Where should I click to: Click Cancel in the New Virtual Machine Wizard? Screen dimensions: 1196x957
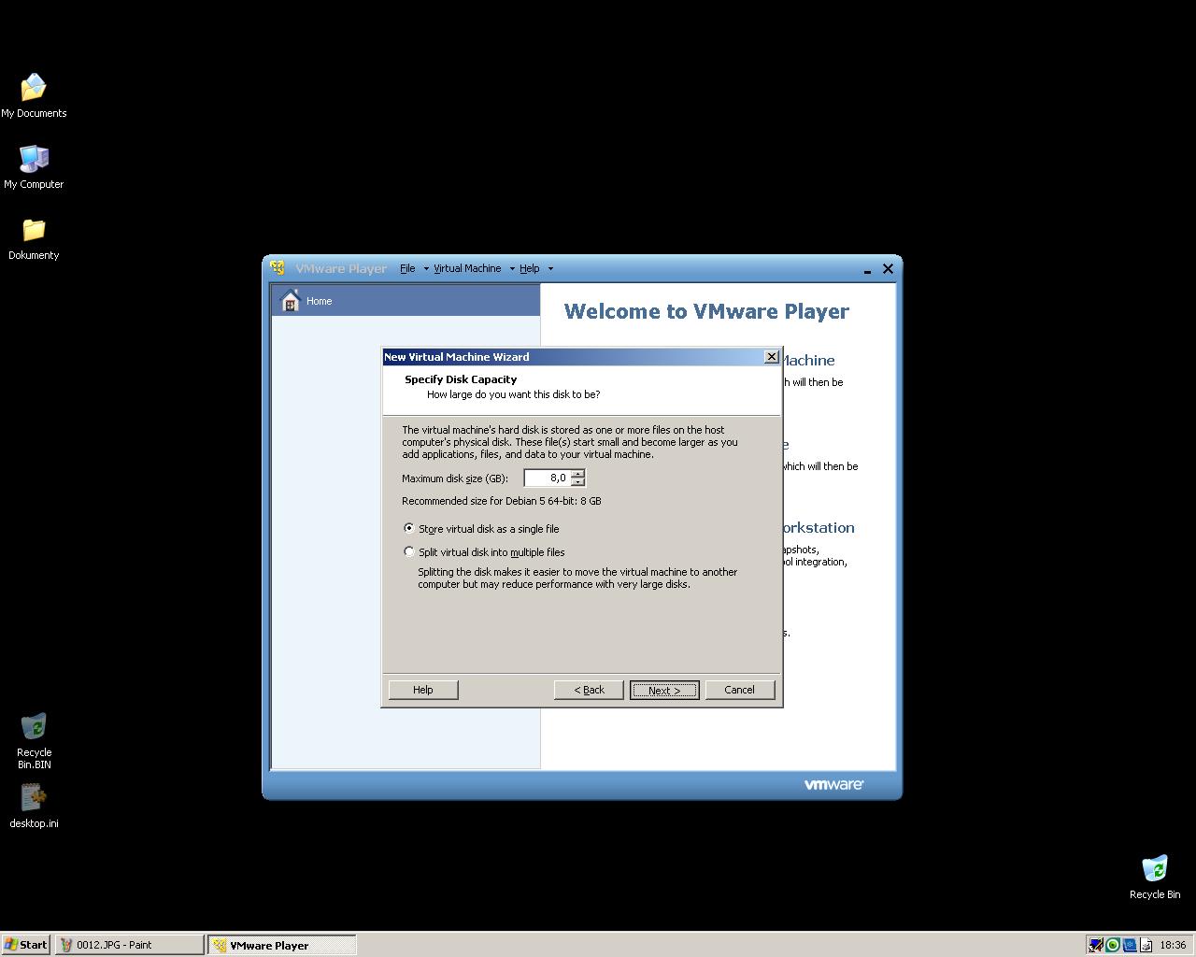coord(739,690)
